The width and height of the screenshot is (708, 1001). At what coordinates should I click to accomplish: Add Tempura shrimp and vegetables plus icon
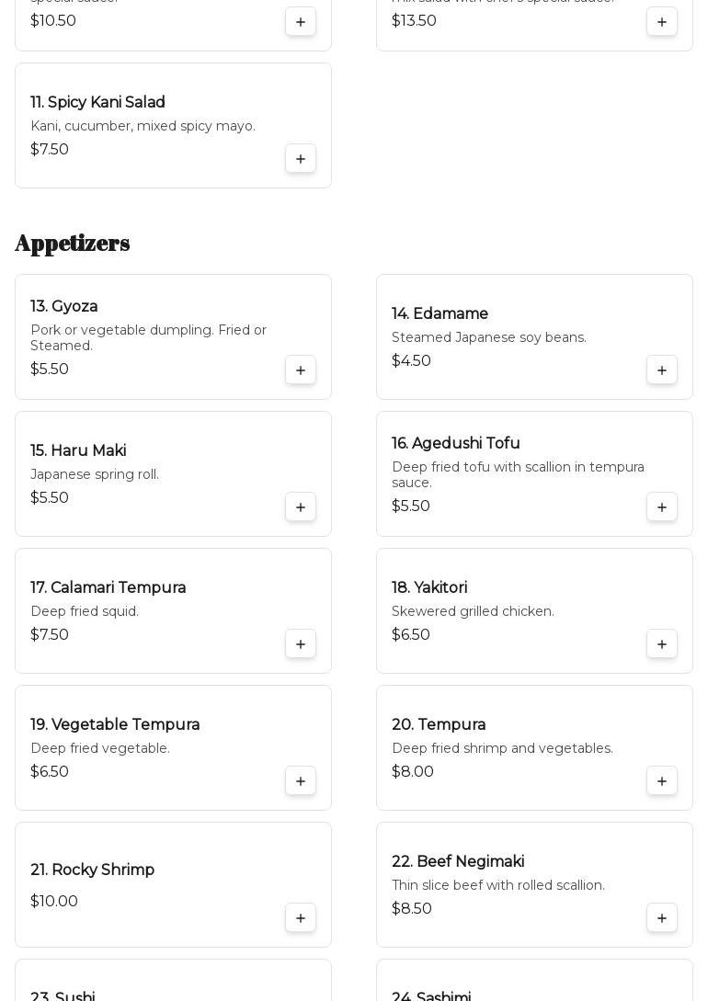(x=662, y=781)
